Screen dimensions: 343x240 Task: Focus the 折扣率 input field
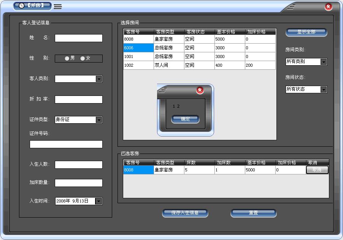point(79,99)
